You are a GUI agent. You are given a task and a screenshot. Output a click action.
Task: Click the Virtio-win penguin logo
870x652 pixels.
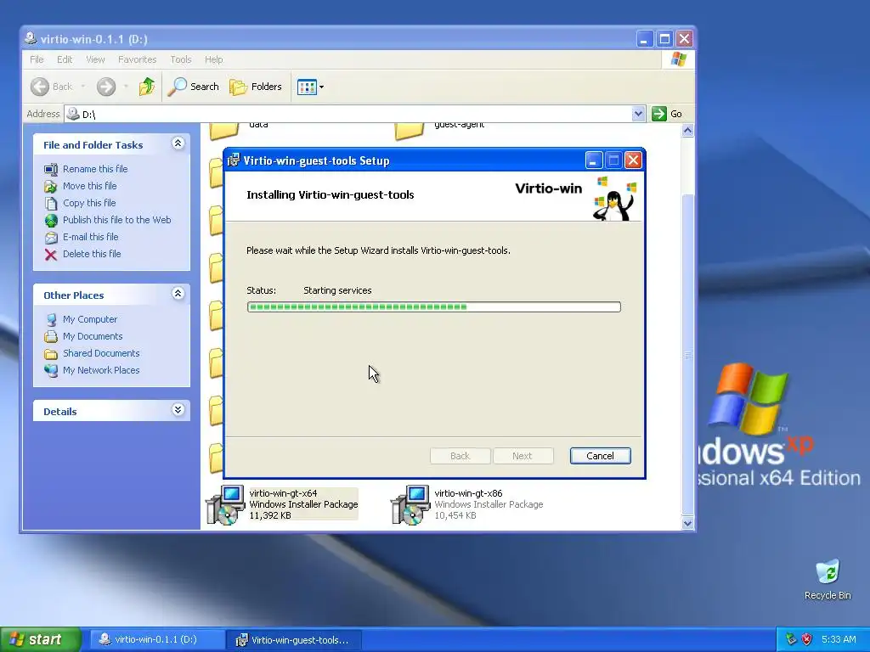pyautogui.click(x=615, y=198)
